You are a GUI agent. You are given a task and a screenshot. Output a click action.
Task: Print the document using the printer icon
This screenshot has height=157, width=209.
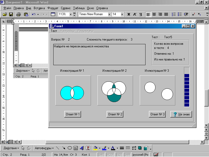point(18,14)
